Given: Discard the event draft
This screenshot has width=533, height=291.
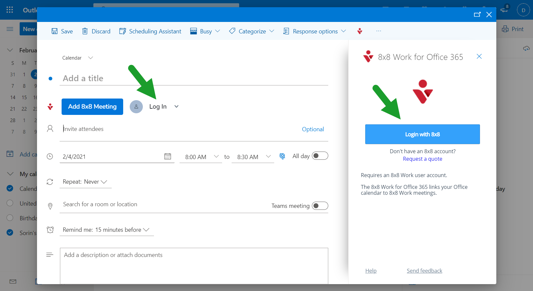Looking at the screenshot, I should [x=96, y=31].
